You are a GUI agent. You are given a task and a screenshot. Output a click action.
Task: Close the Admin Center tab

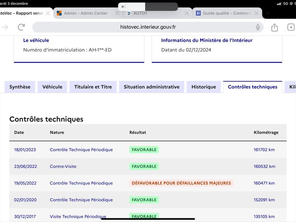[x=117, y=13]
